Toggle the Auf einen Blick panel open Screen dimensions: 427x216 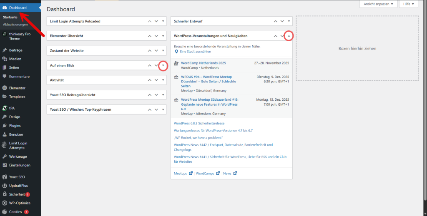tap(163, 66)
